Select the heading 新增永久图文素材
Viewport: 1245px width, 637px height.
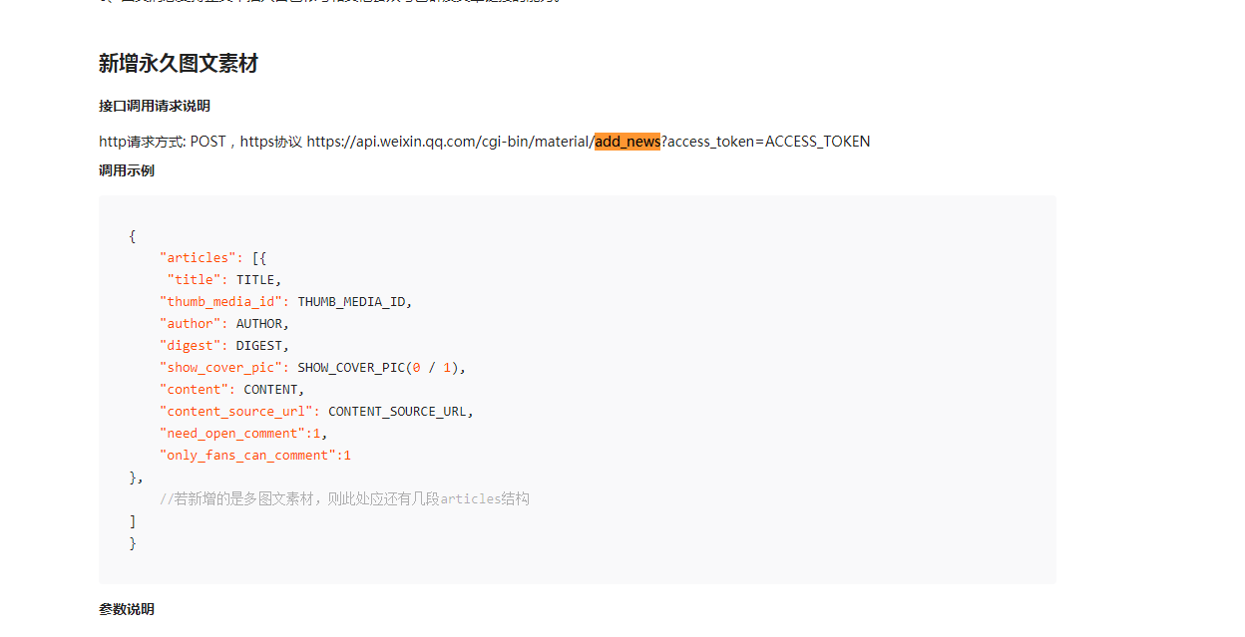coord(177,63)
